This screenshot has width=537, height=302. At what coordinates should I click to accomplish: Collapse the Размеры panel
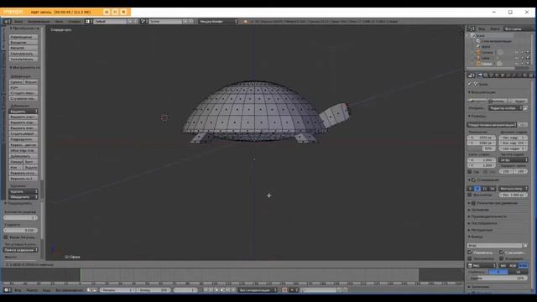(477, 117)
